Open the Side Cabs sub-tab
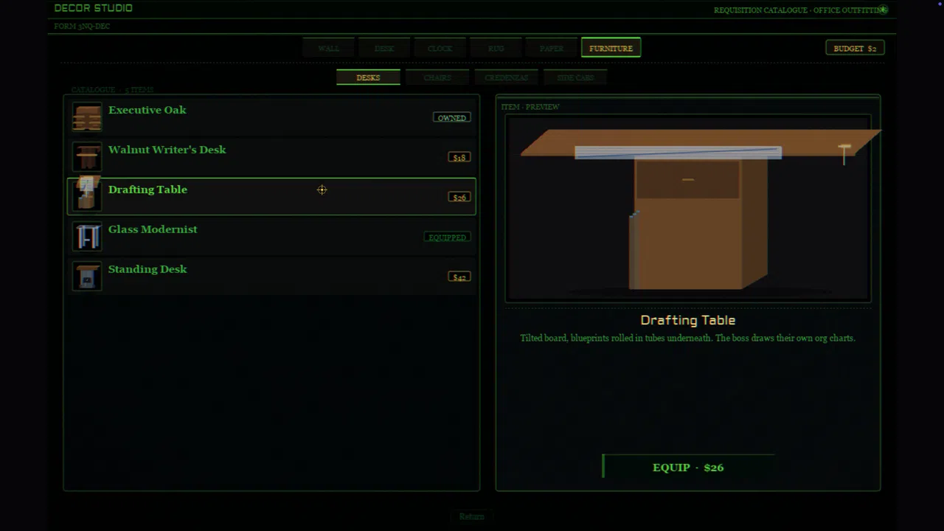The image size is (944, 531). 575,77
